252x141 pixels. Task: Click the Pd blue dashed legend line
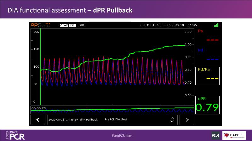(212, 59)
